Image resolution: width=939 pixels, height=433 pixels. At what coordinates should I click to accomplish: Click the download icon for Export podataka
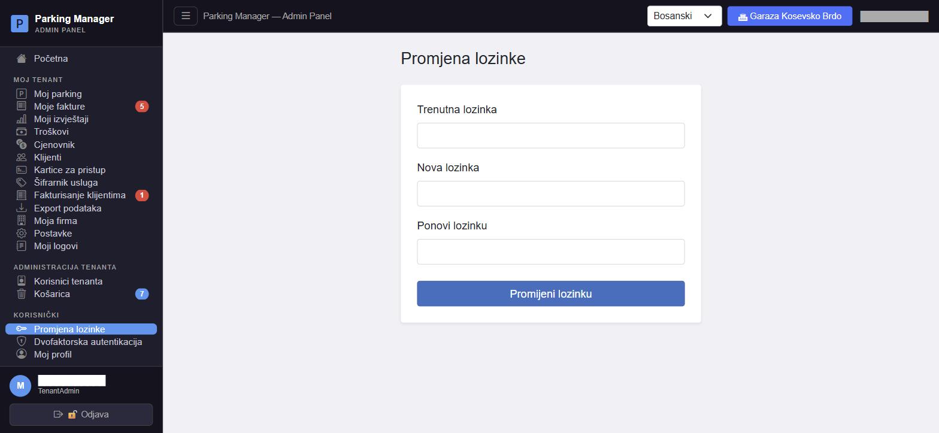[x=22, y=208]
